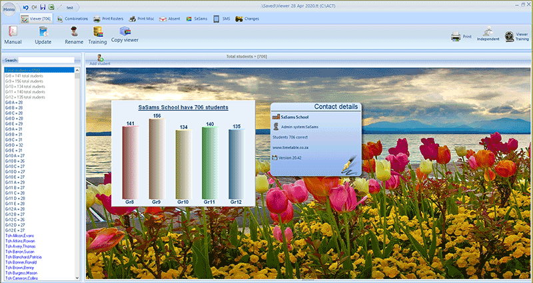Click 'Students 706 correct' text

(x=290, y=137)
